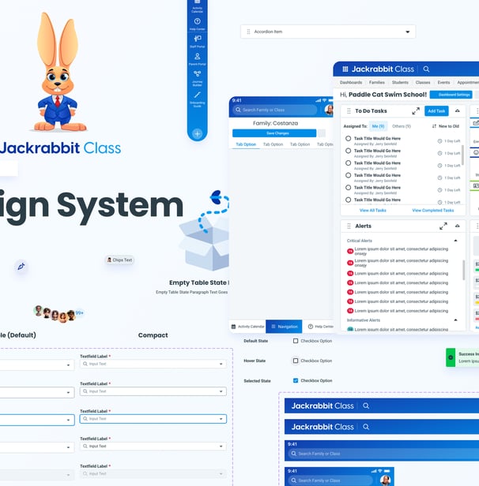Collapse the Informative Alerts section
Image resolution: width=479 pixels, height=486 pixels.
click(455, 320)
